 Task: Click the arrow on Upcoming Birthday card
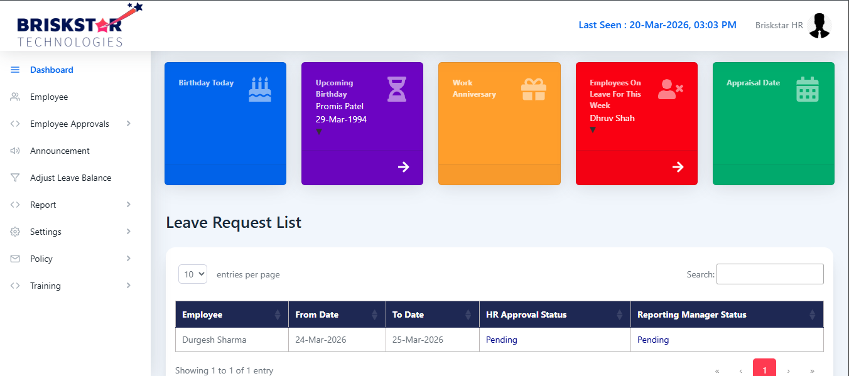(x=404, y=167)
